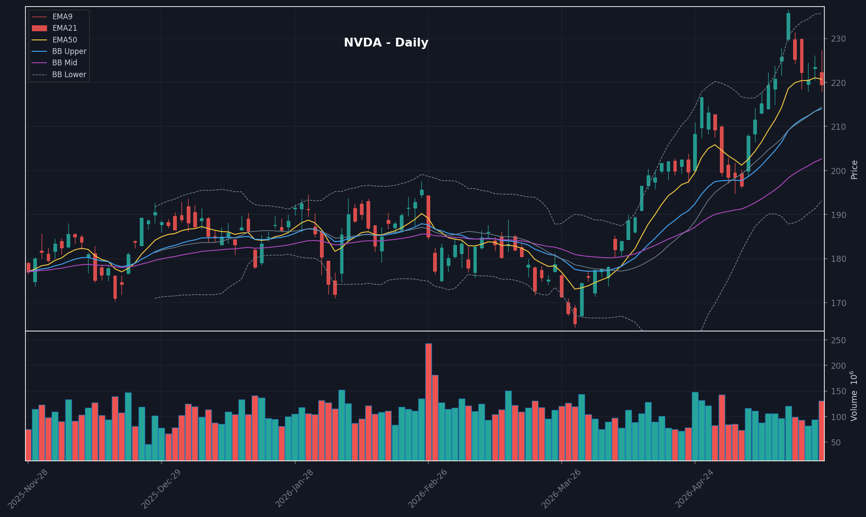This screenshot has height=517, width=866.
Task: Click the highest green candlestick near 235
Action: click(x=788, y=26)
